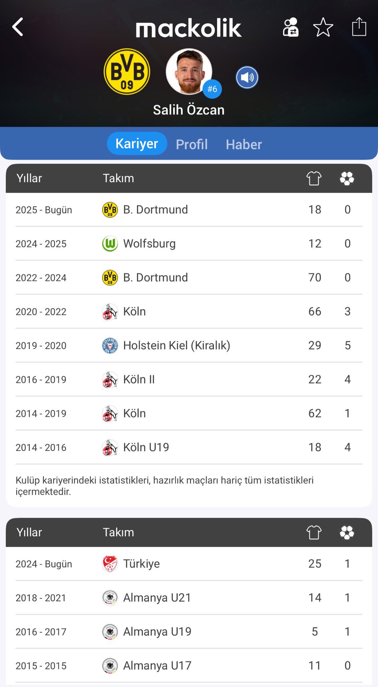Switch to the Haber tab
This screenshot has width=378, height=687.
[x=244, y=144]
